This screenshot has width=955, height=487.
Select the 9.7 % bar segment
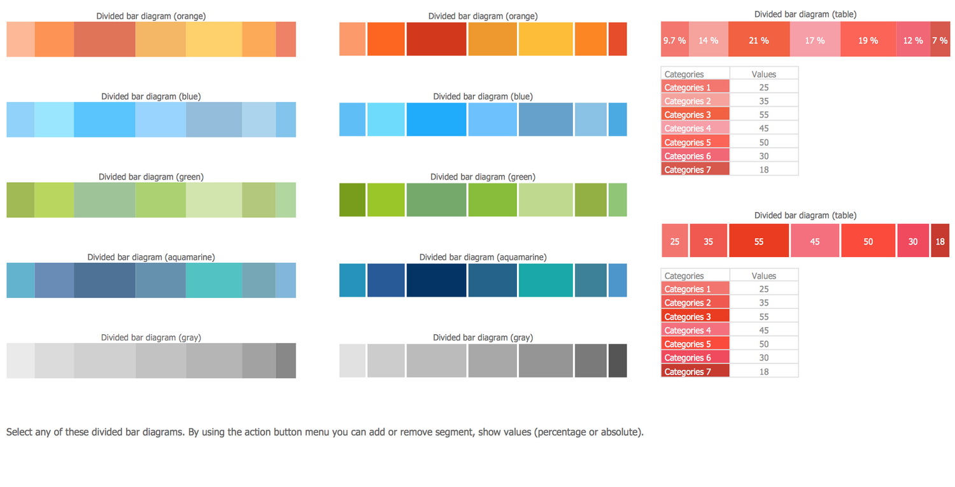[674, 40]
